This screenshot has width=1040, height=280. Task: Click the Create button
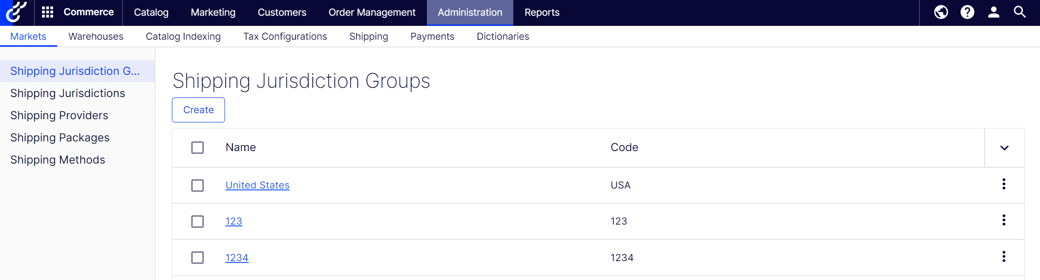pos(198,110)
